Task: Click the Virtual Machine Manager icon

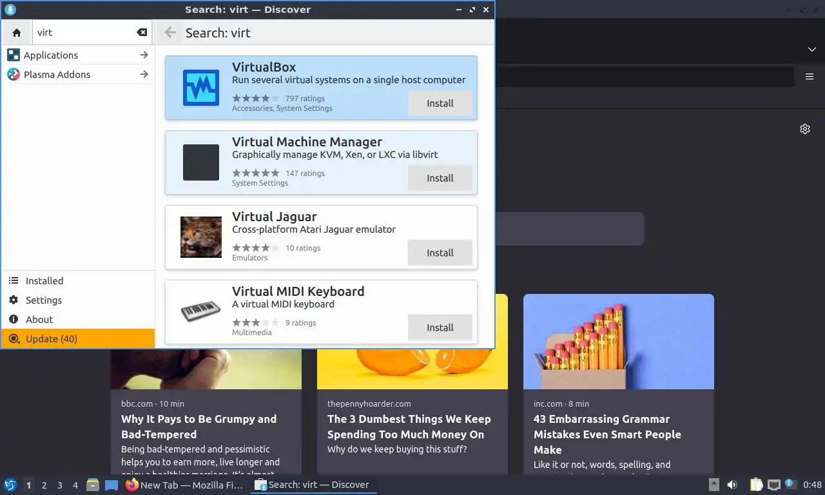Action: tap(201, 162)
